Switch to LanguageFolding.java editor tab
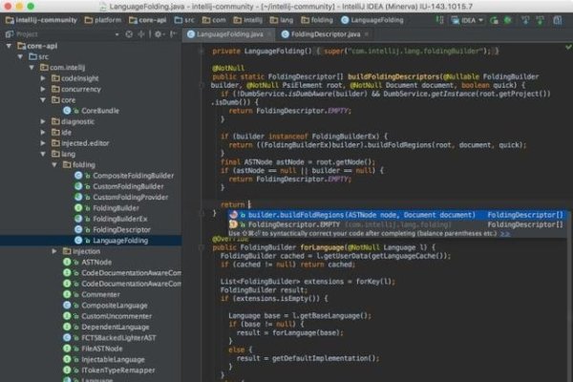 point(230,34)
